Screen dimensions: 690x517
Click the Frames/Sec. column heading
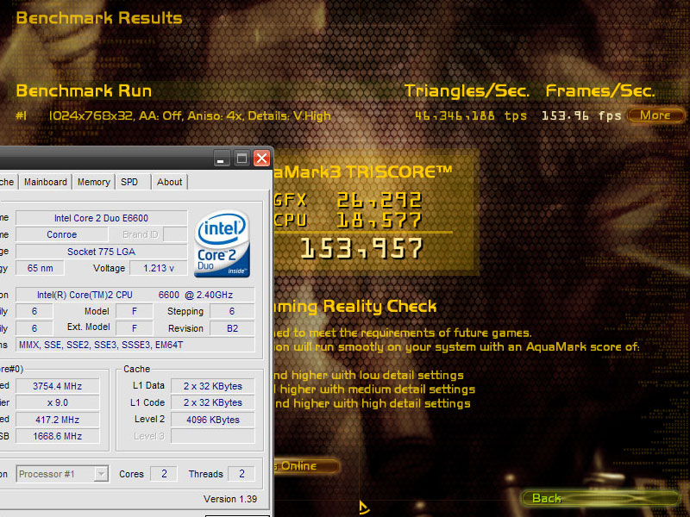click(600, 91)
